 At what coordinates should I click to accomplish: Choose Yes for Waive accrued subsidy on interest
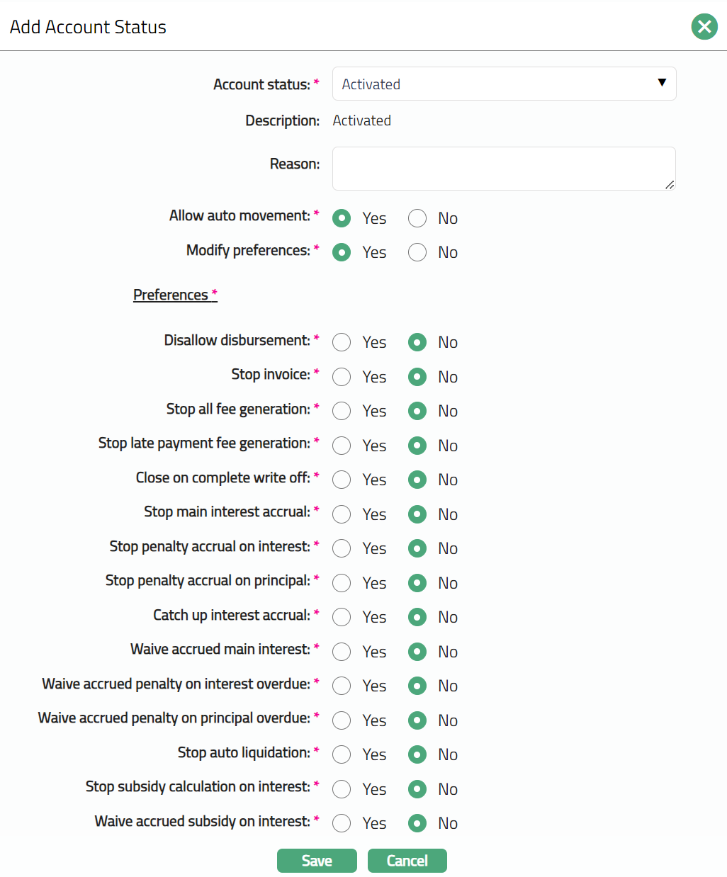[x=342, y=823]
